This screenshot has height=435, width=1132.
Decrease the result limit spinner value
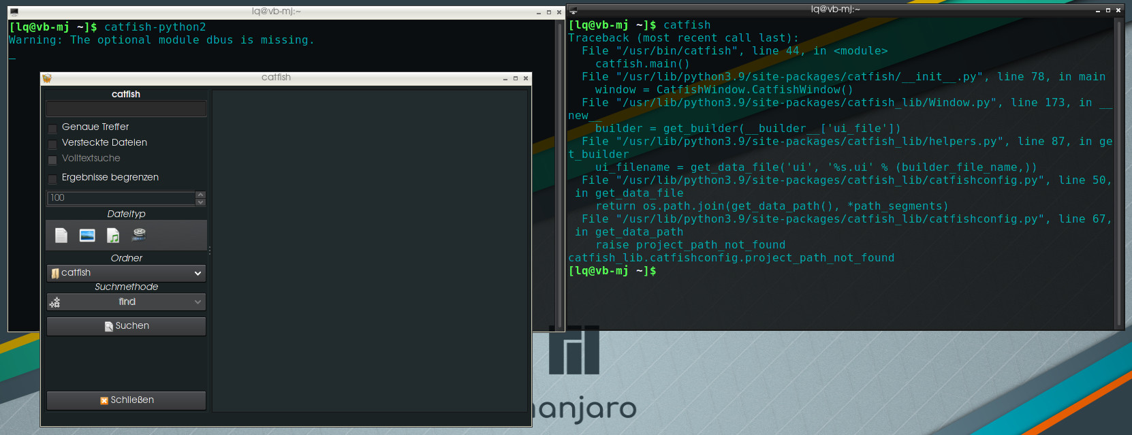(x=200, y=202)
